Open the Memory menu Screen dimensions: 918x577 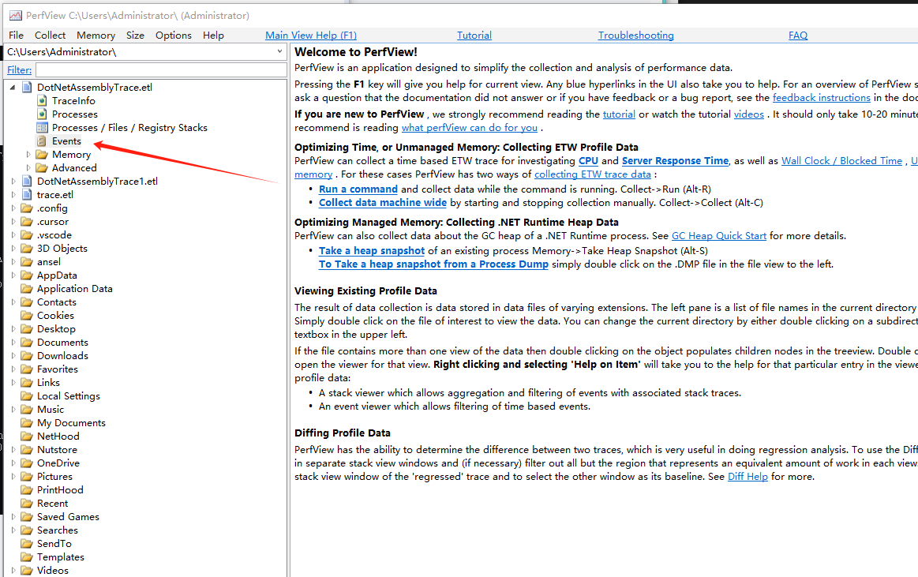click(96, 35)
